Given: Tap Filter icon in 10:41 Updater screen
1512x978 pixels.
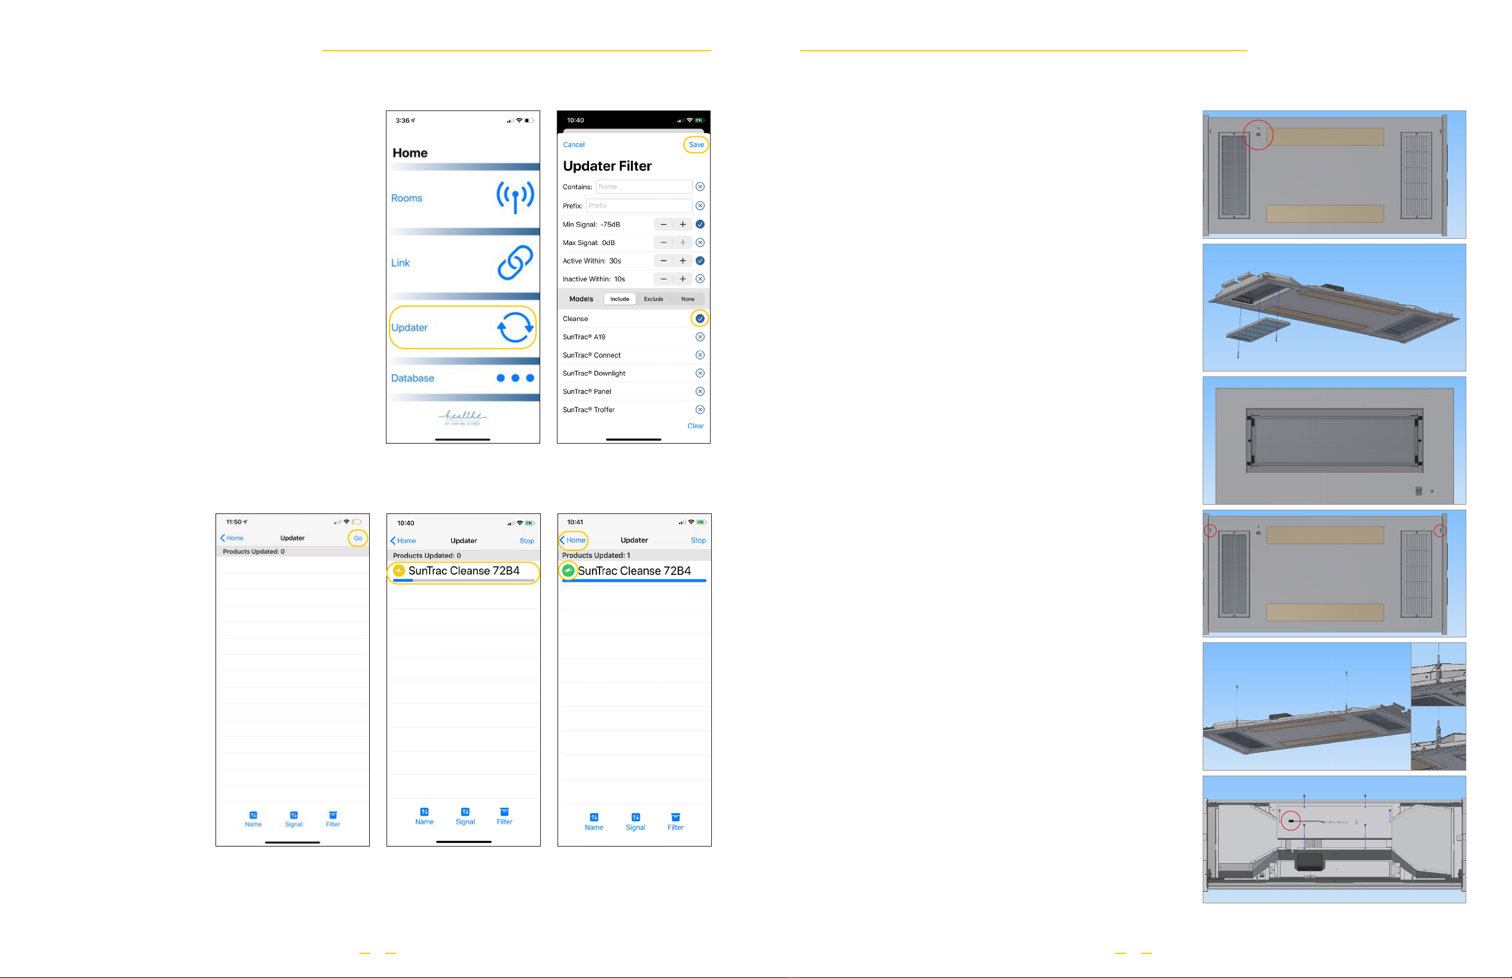Looking at the screenshot, I should click(675, 818).
